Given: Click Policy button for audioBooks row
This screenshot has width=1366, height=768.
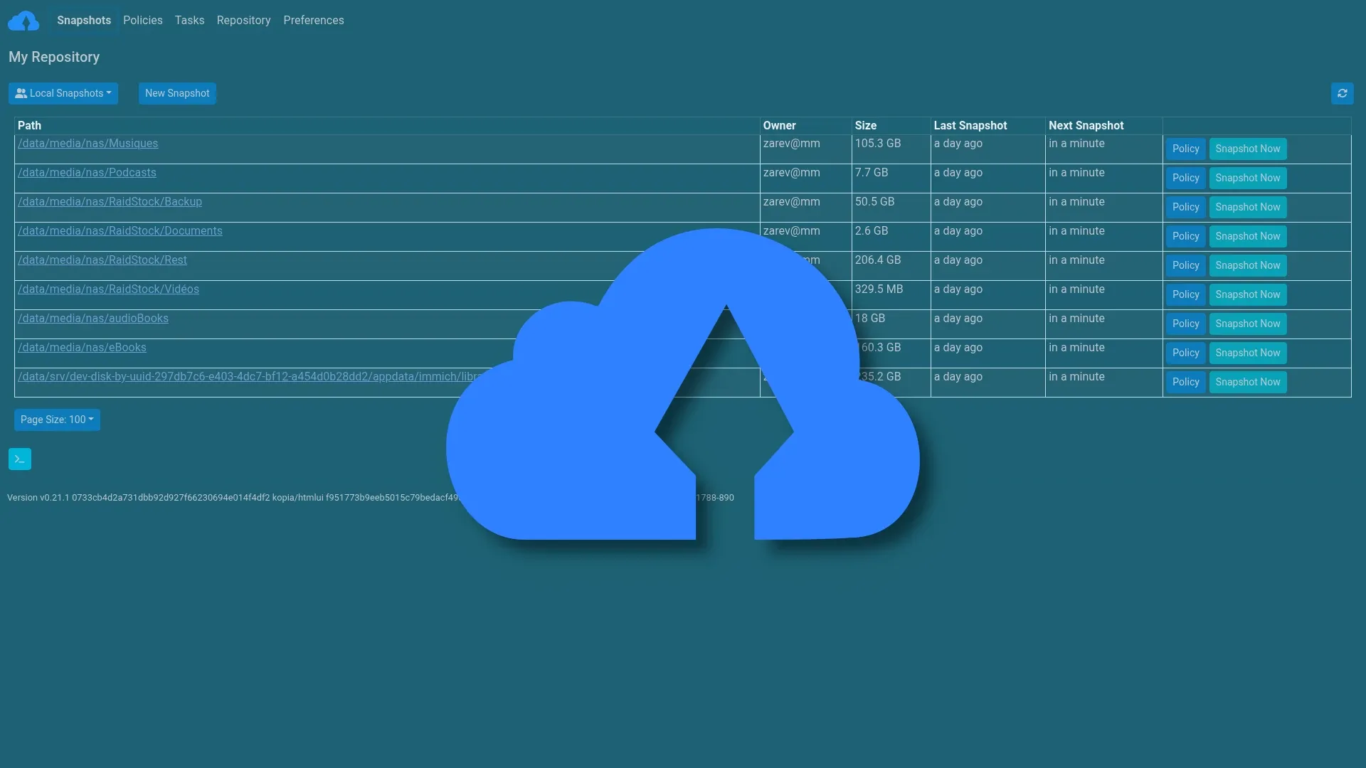Looking at the screenshot, I should [1185, 324].
